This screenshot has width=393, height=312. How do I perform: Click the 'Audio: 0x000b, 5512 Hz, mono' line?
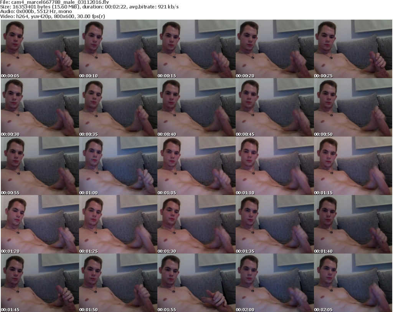(x=36, y=12)
